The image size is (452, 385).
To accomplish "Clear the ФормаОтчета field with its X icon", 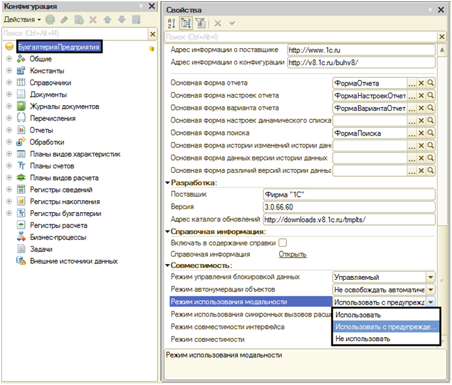I will [x=421, y=84].
